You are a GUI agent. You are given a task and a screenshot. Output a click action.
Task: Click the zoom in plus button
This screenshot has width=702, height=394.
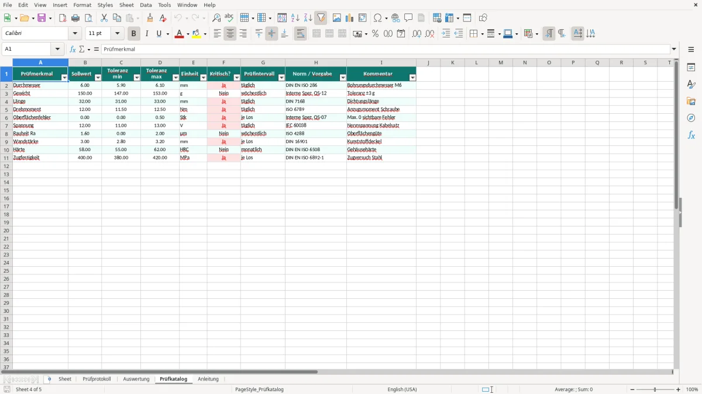coord(679,389)
